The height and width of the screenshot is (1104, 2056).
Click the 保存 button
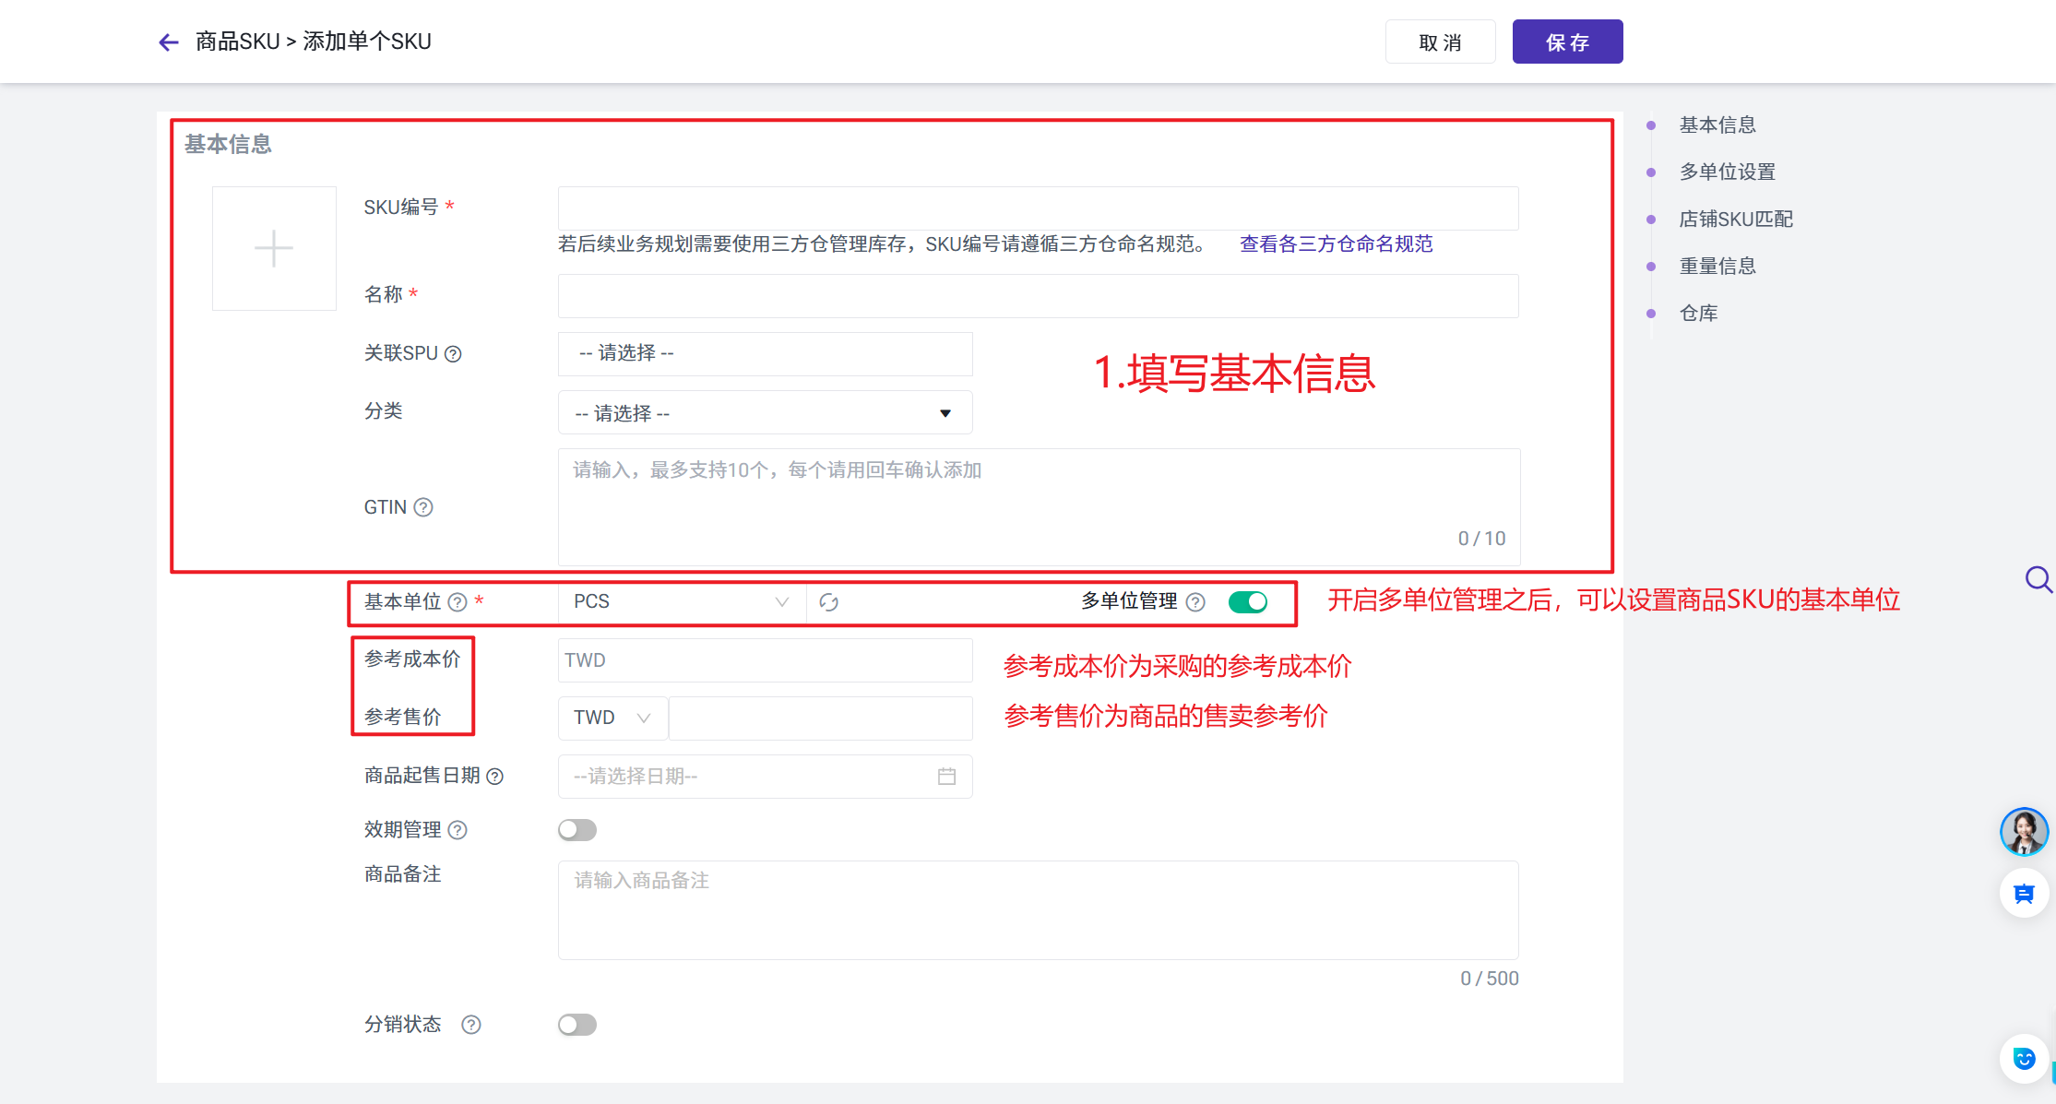coord(1567,42)
